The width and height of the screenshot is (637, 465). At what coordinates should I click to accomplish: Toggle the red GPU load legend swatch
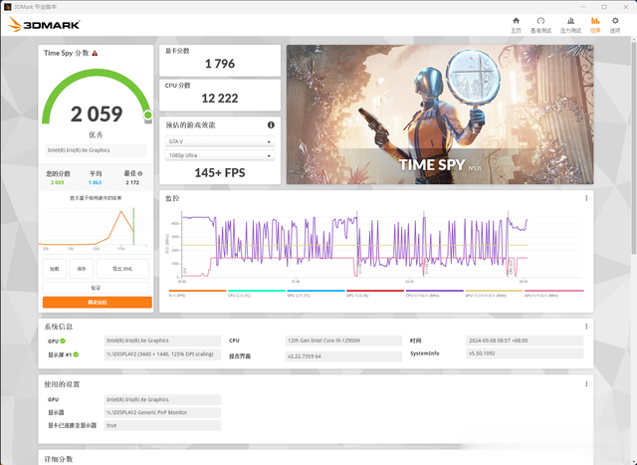(x=375, y=291)
